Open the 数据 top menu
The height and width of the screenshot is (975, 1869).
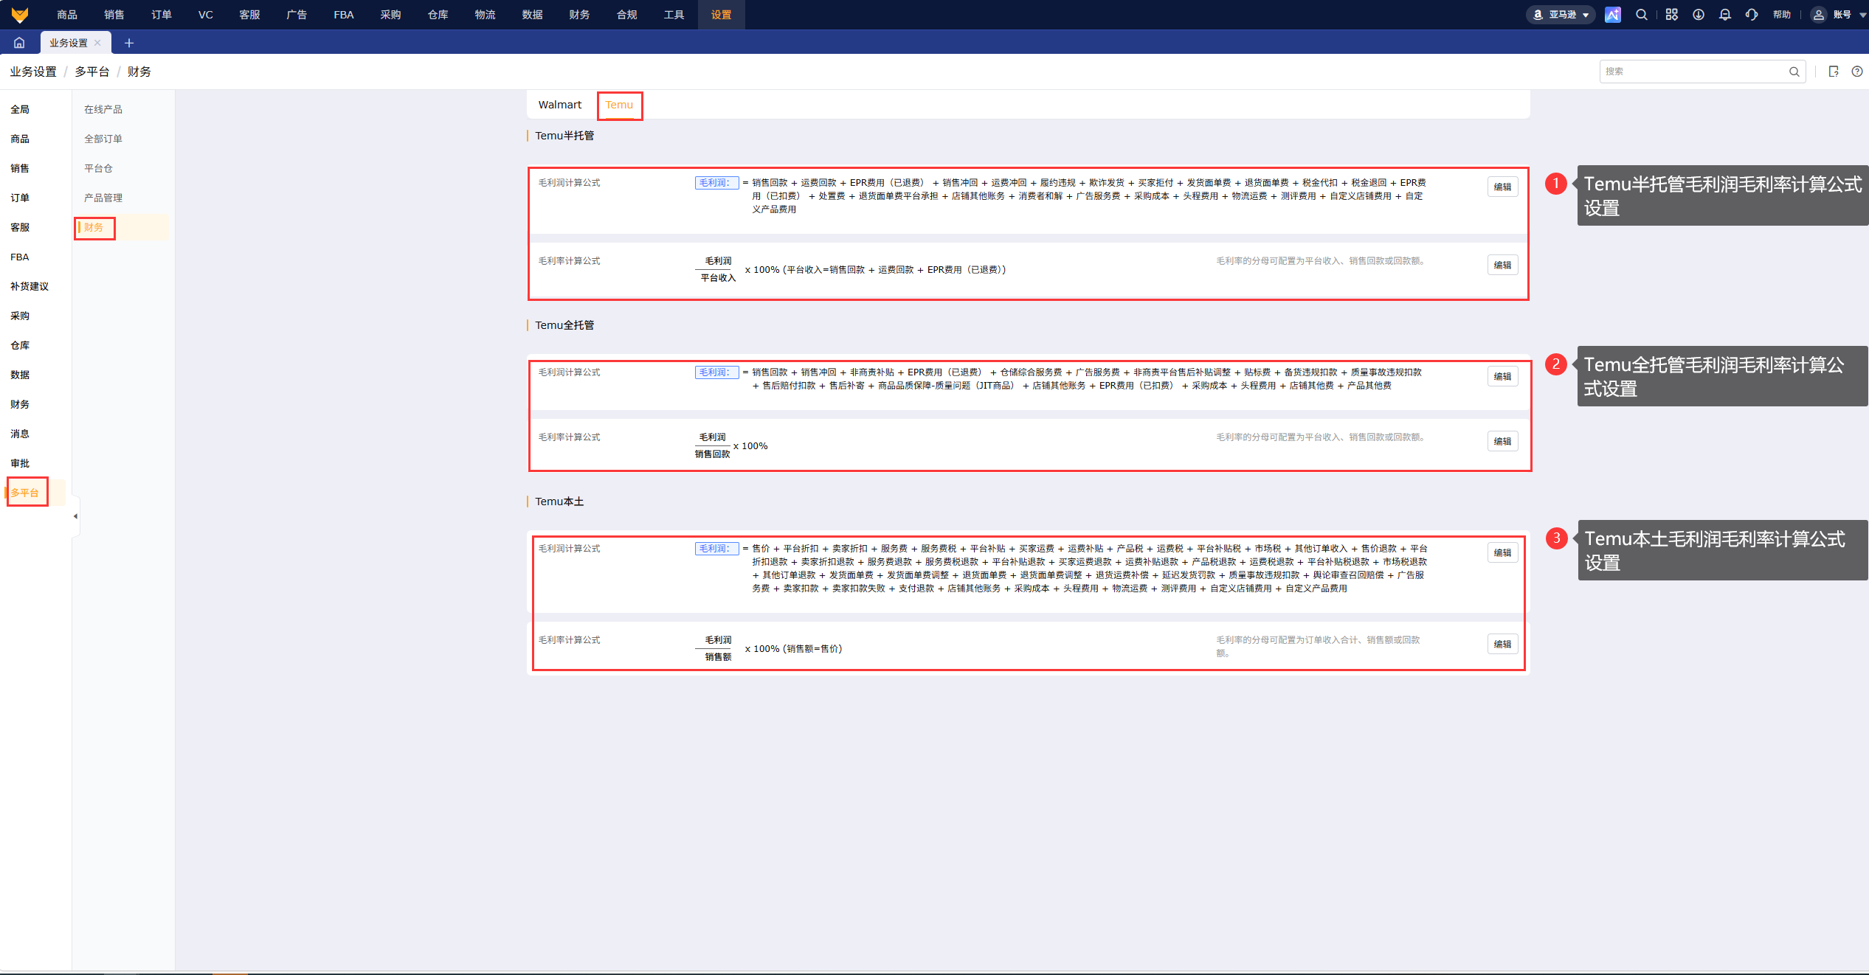tap(533, 15)
